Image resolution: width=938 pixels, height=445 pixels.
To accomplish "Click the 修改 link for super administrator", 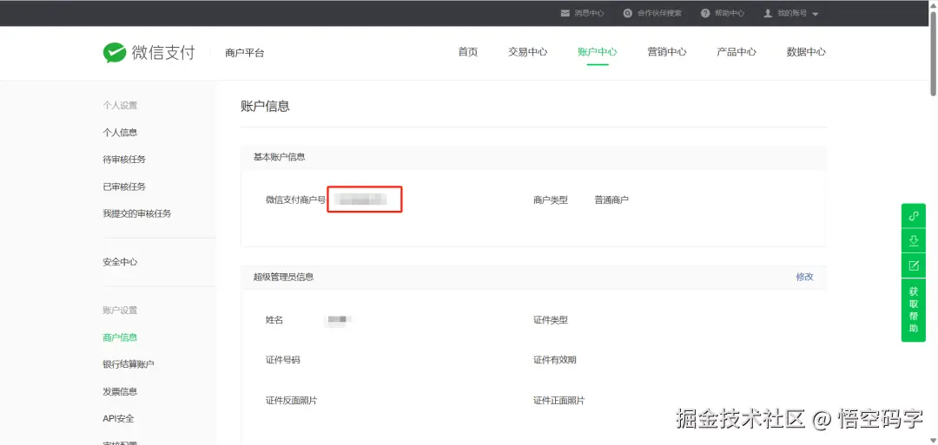I will 804,277.
